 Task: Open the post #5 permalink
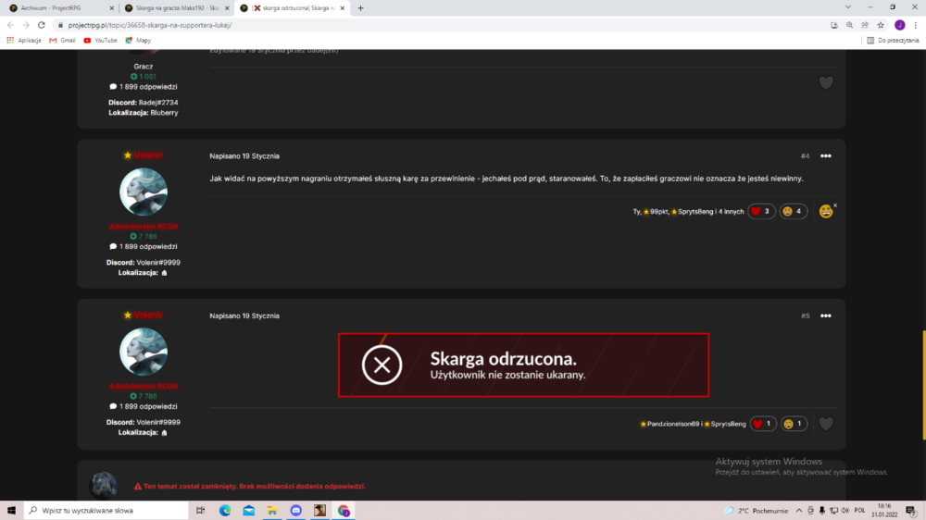(x=805, y=316)
